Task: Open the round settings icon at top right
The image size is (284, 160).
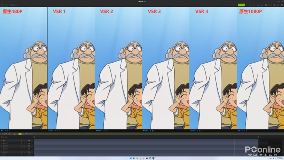Action: [x=282, y=5]
